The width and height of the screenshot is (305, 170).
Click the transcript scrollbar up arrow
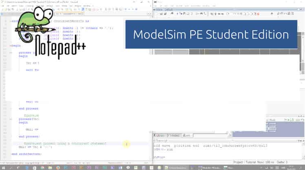(x=303, y=144)
